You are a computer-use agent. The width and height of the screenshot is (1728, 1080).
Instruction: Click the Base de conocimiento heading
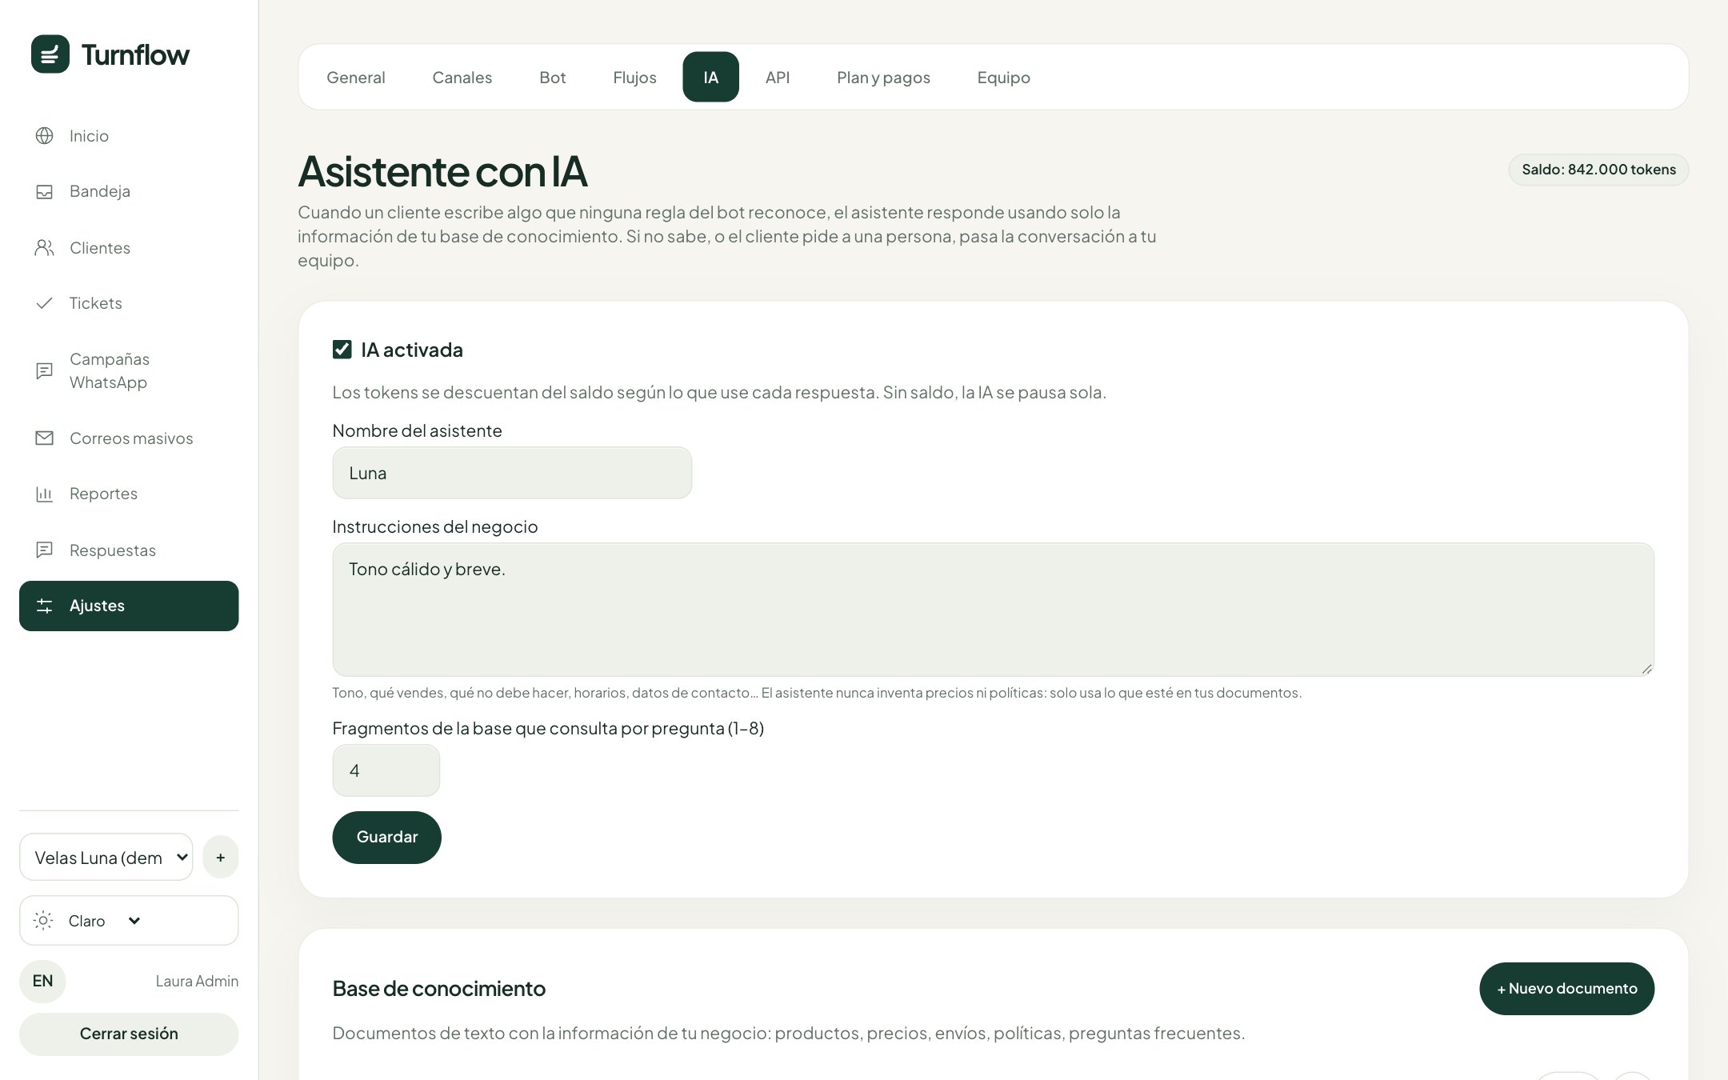(x=439, y=989)
